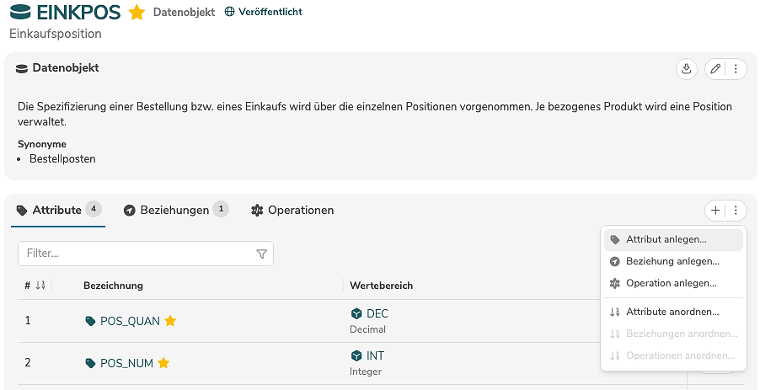Open the three-dot menu beside the plus button
The width and height of the screenshot is (760, 390).
(x=736, y=211)
